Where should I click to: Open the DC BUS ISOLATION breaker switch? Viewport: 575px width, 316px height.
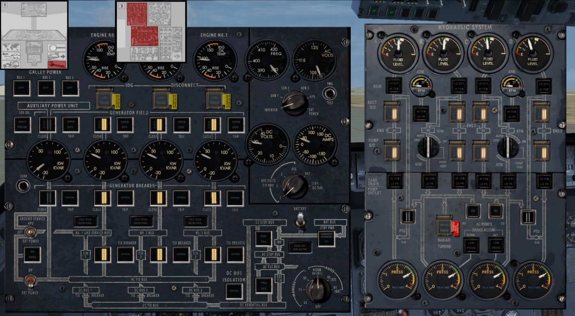point(234,291)
